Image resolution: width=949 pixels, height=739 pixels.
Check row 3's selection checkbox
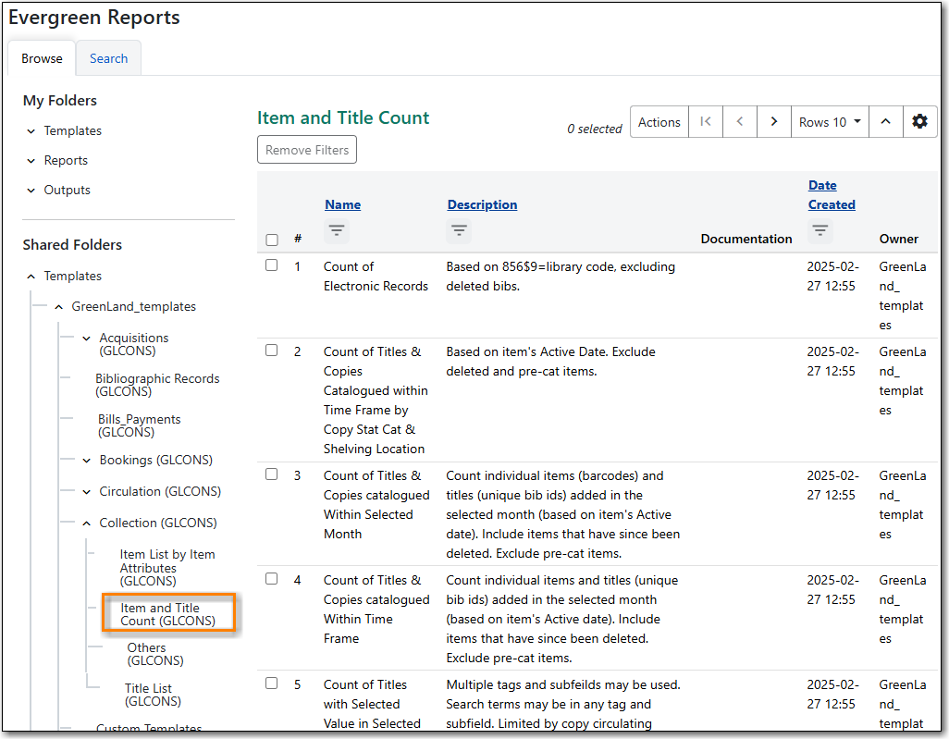[x=271, y=474]
